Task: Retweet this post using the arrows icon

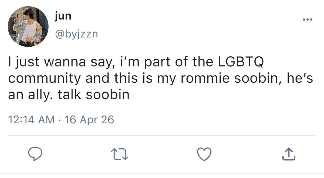Action: [119, 155]
